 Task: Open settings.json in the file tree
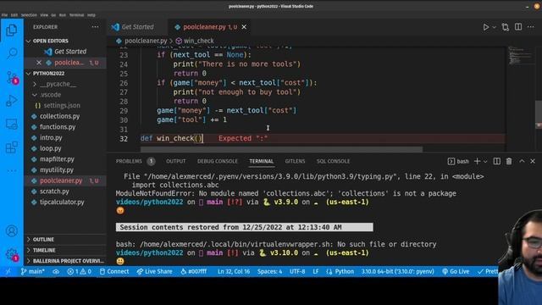(65, 105)
